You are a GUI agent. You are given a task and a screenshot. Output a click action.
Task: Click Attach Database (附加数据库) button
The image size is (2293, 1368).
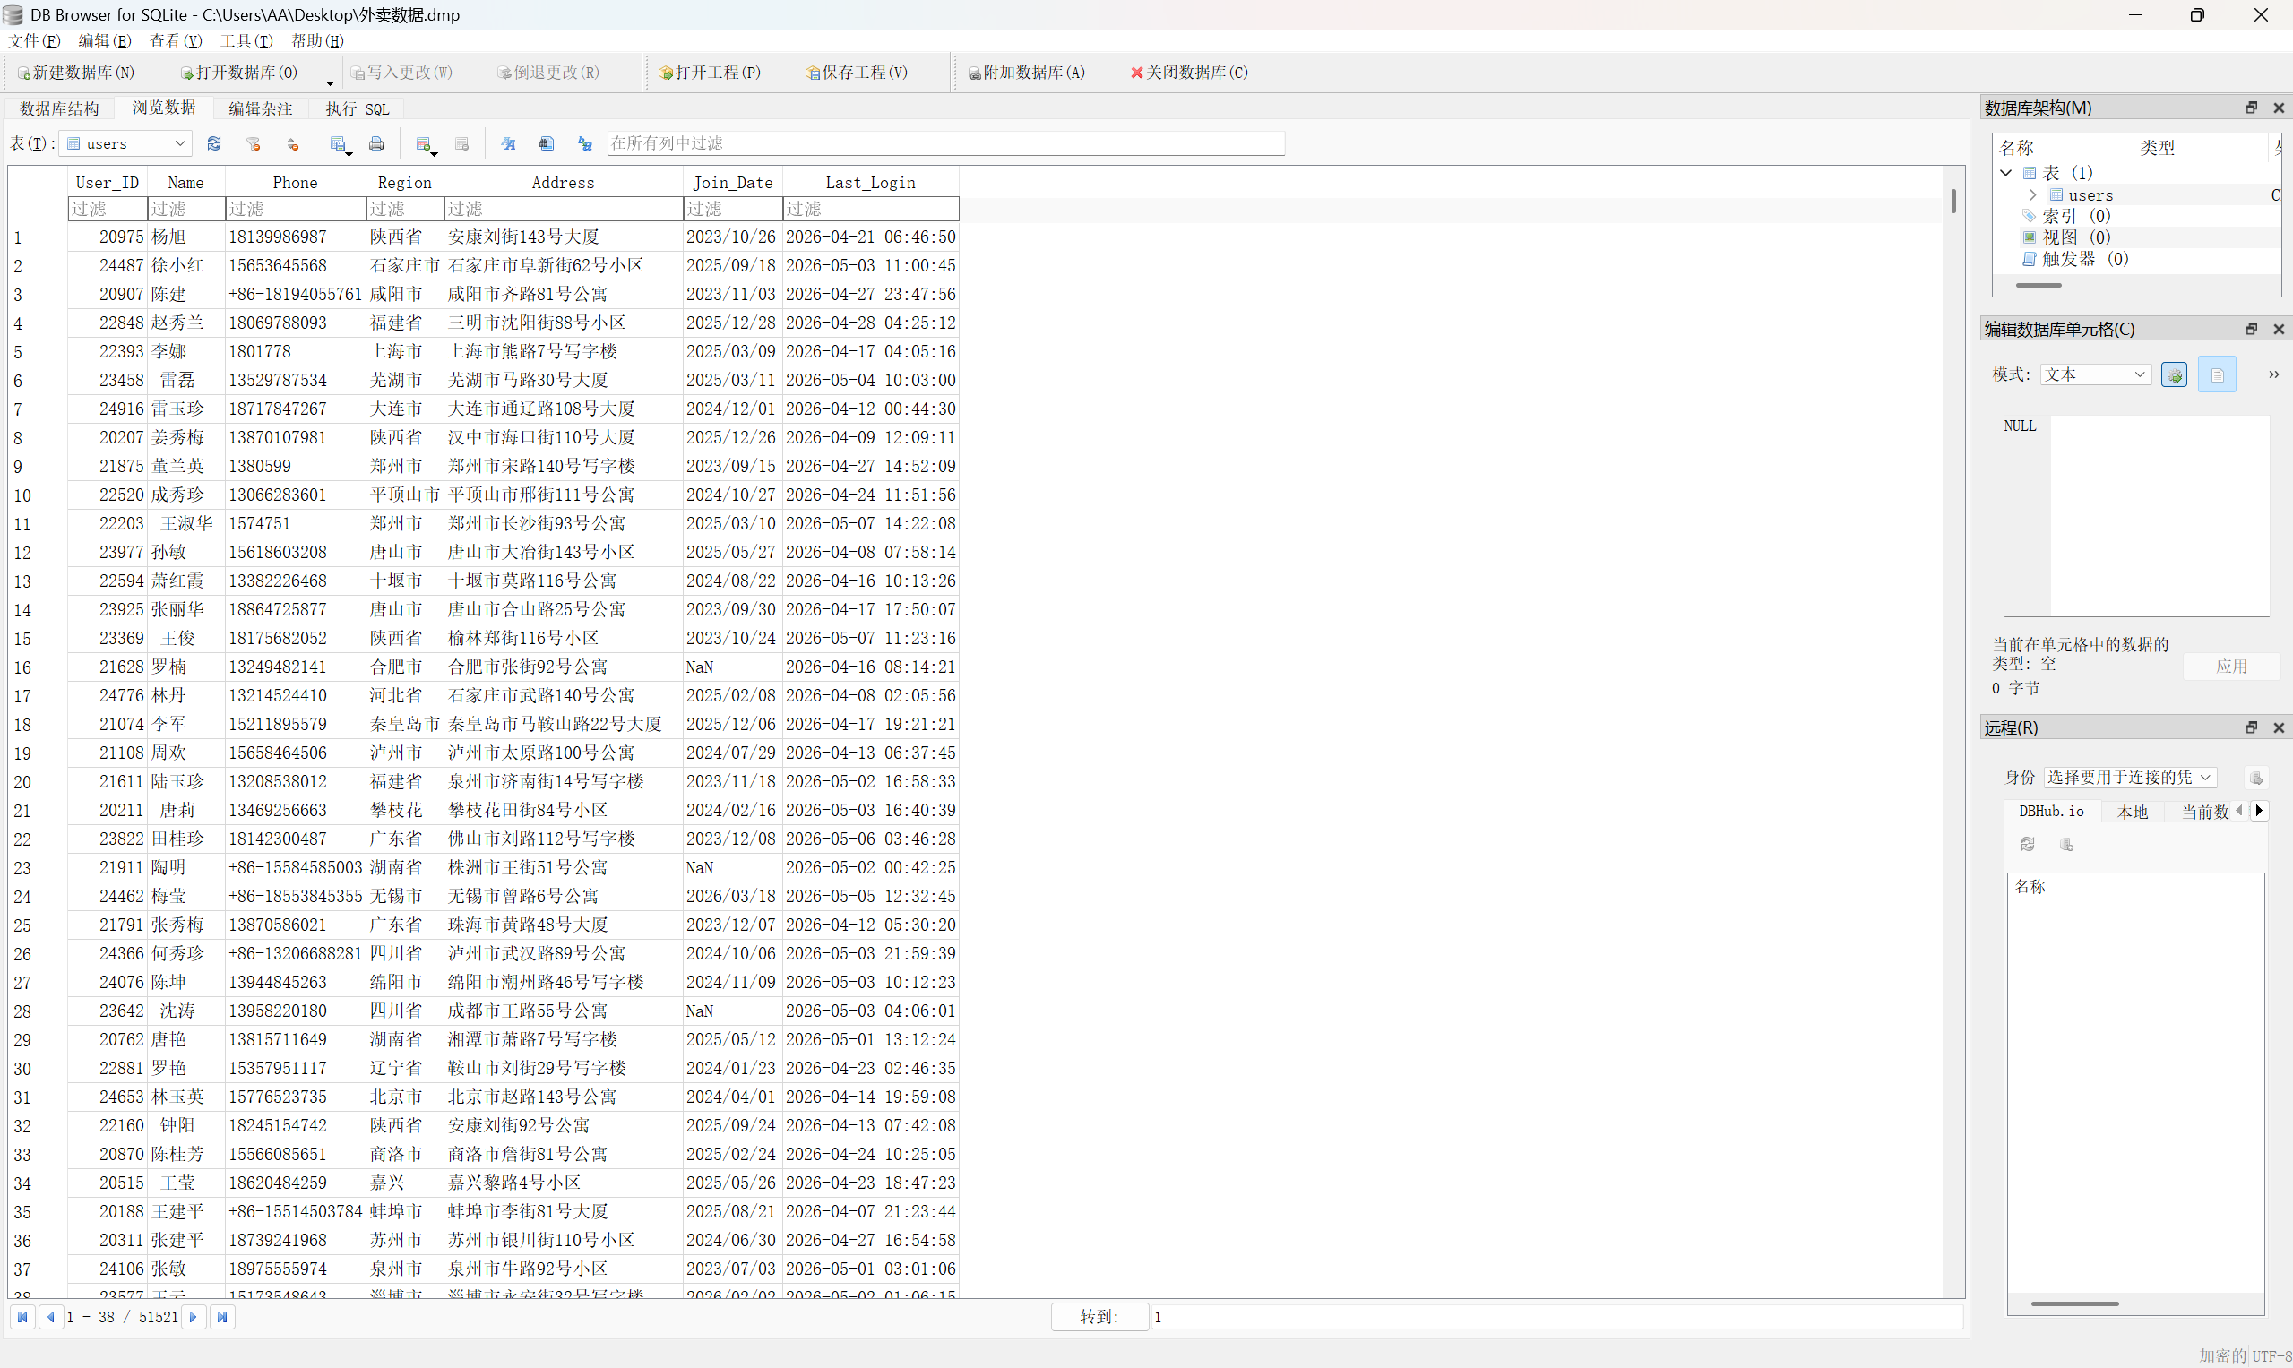tap(1026, 72)
